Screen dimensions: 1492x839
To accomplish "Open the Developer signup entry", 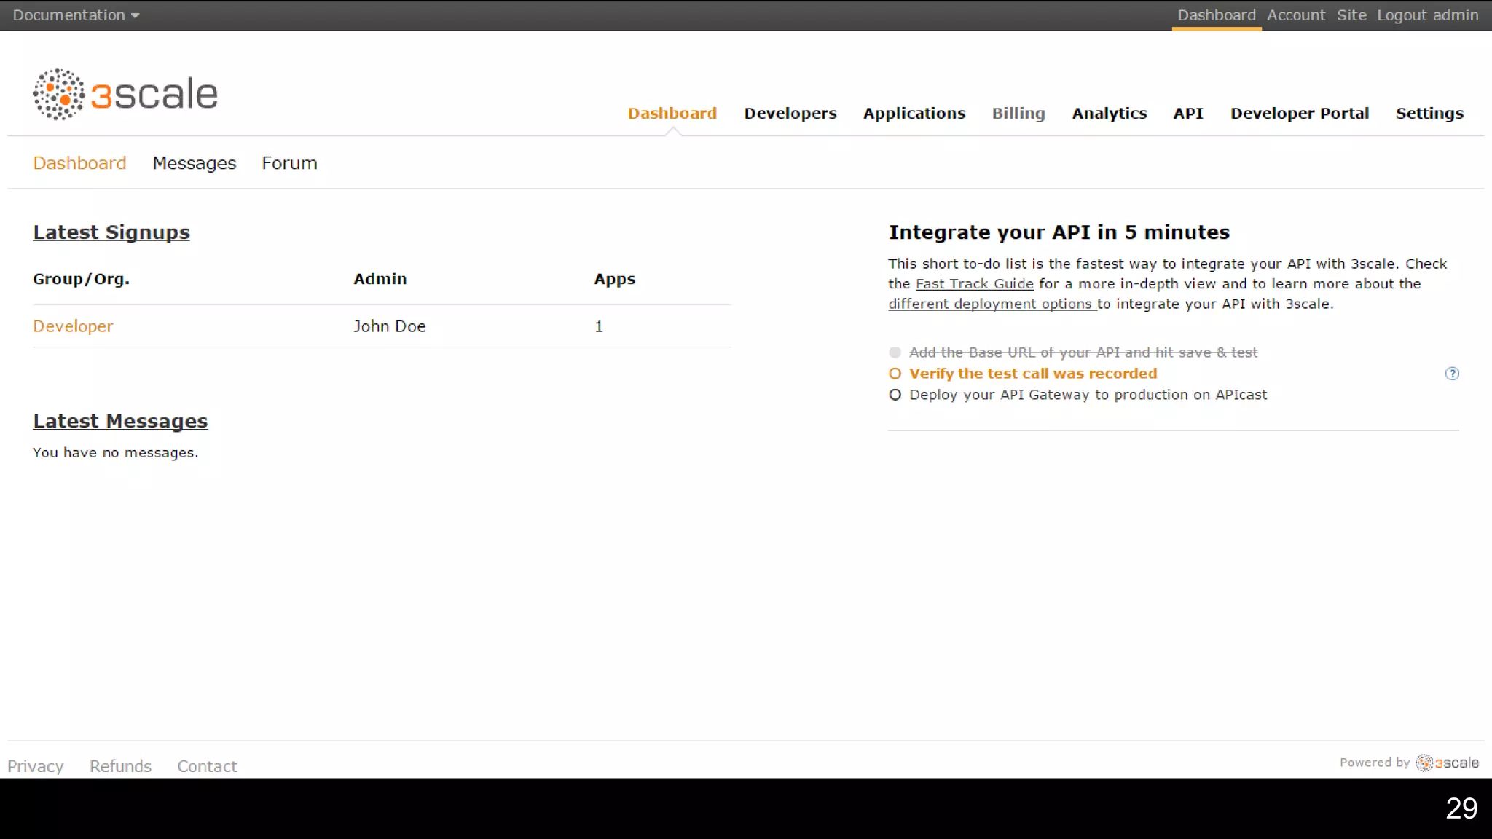I will coord(73,326).
